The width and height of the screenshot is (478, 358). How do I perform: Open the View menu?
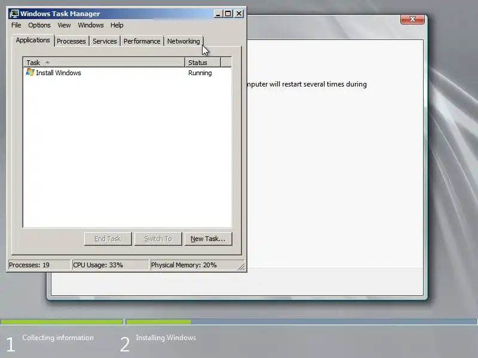click(64, 25)
